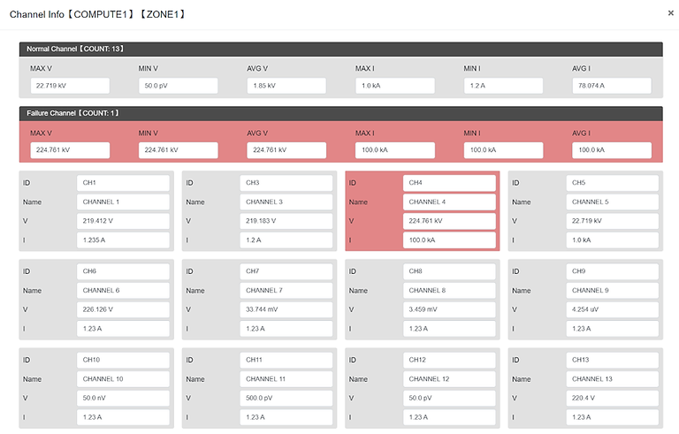Click voltage field 50.0 nV
This screenshot has width=679, height=434.
pyautogui.click(x=123, y=398)
